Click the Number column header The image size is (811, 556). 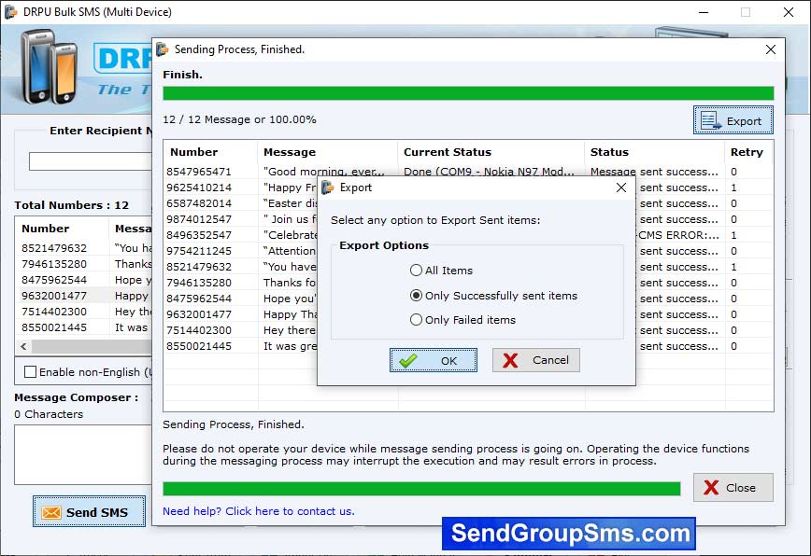pyautogui.click(x=193, y=152)
